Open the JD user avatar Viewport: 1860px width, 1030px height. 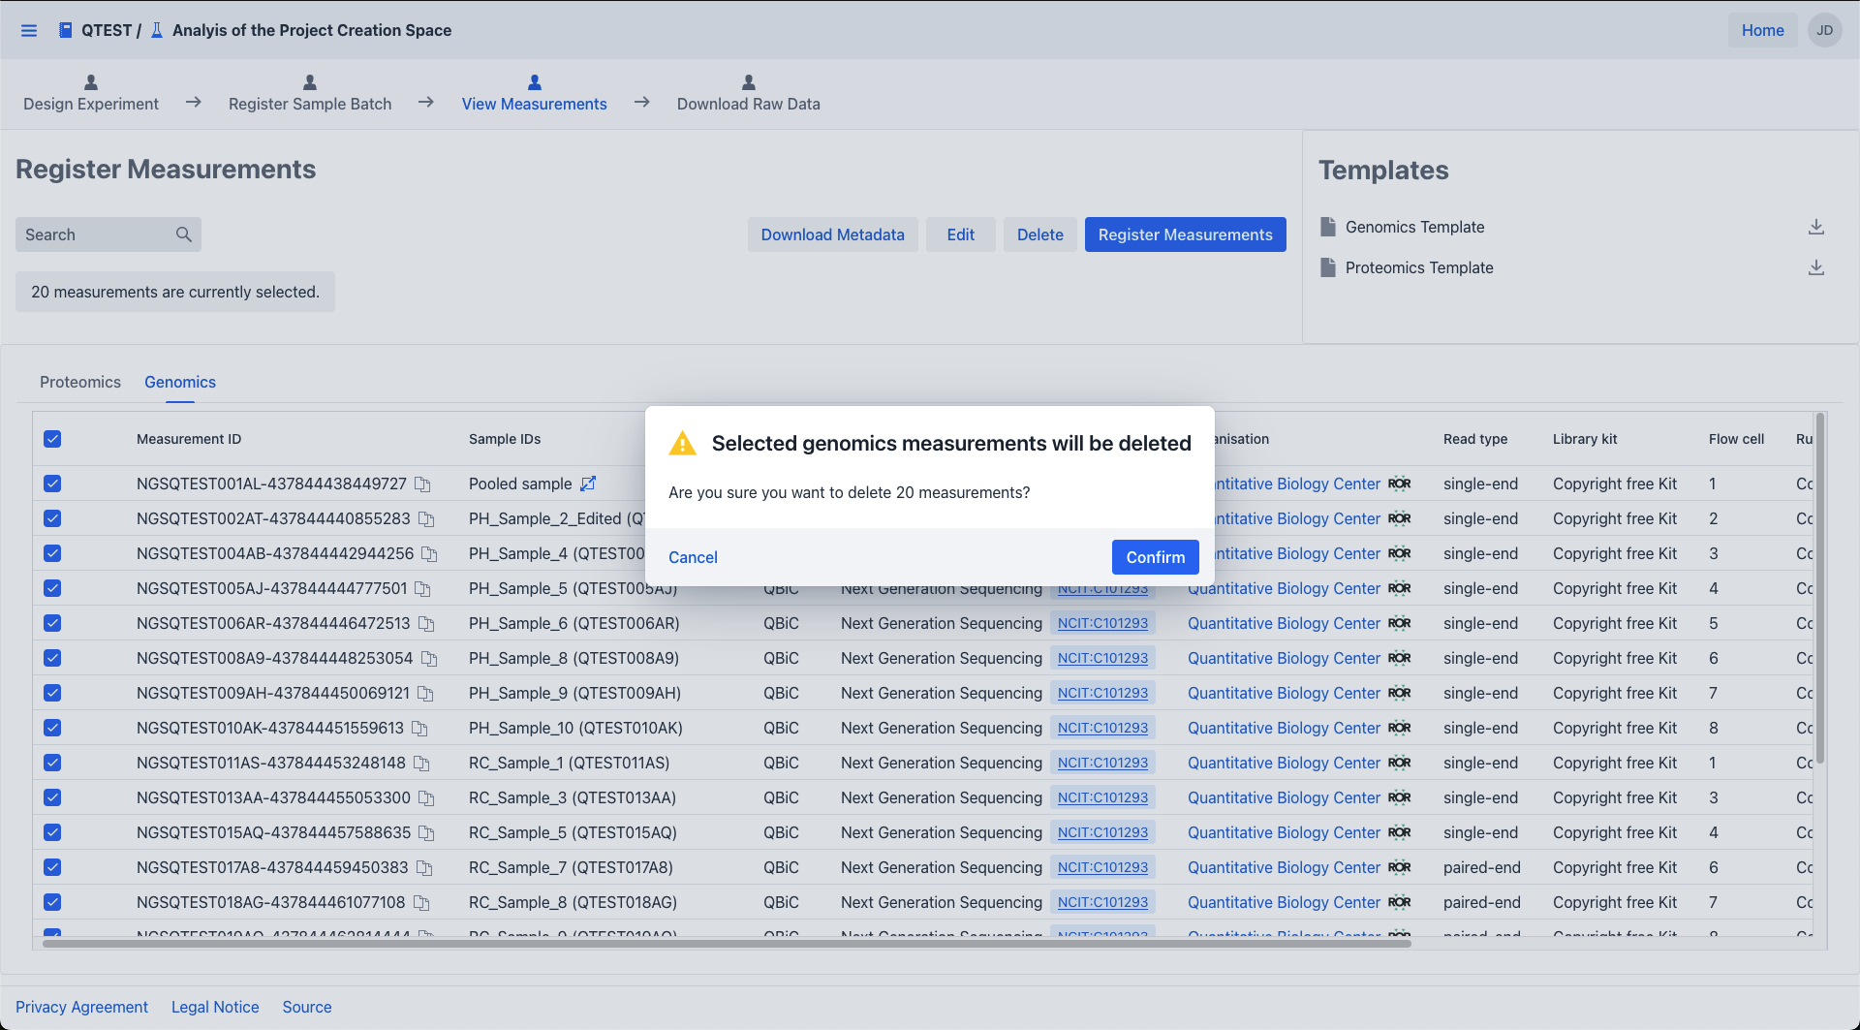pyautogui.click(x=1824, y=30)
